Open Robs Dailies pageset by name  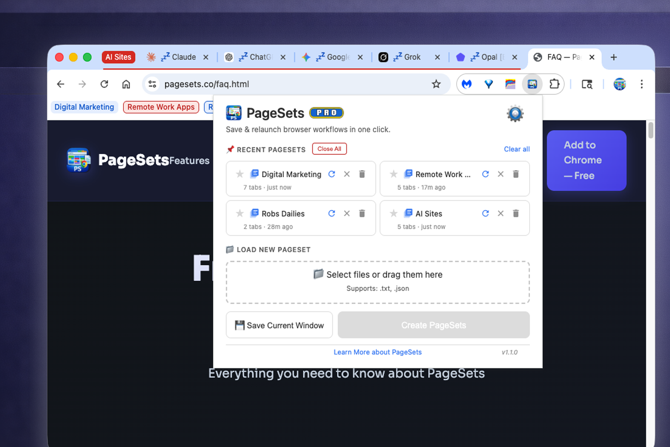(x=283, y=213)
